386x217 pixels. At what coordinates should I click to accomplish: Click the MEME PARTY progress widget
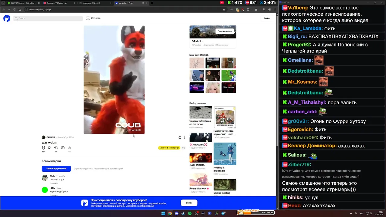[255, 212]
